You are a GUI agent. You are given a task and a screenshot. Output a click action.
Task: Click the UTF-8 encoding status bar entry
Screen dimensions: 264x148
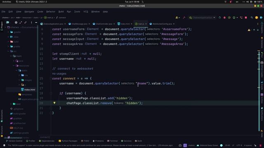pos(239,146)
